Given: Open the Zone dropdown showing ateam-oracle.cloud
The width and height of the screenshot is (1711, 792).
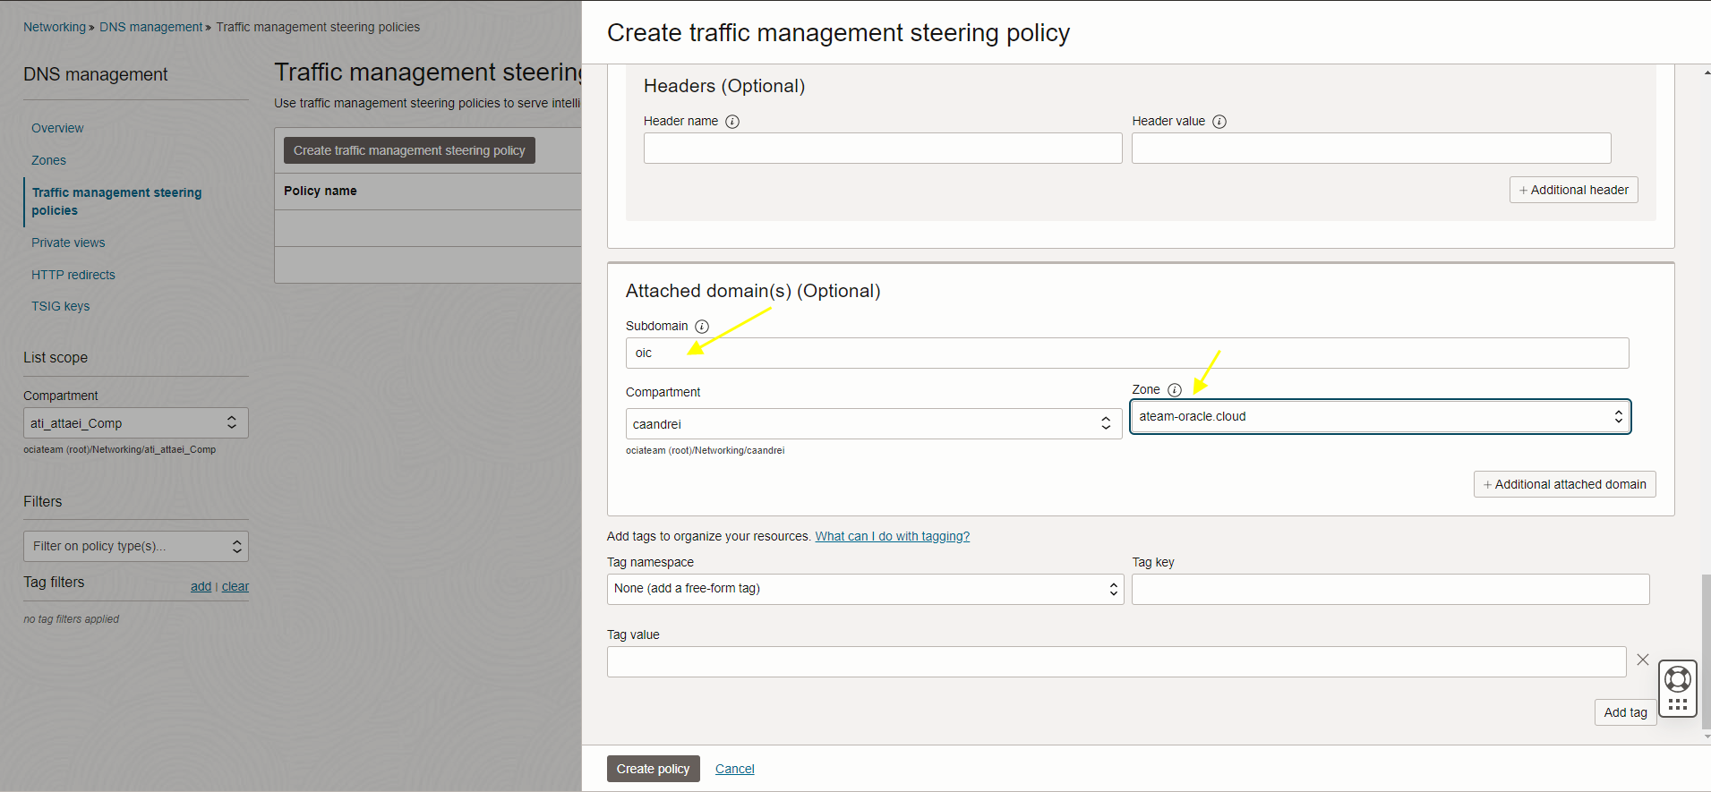Looking at the screenshot, I should (x=1380, y=417).
